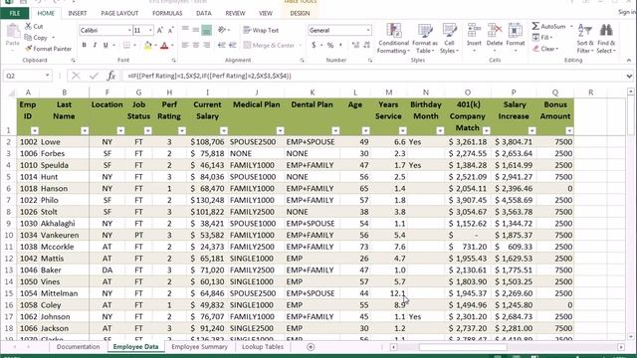This screenshot has width=637, height=358.
Task: Switch to the FORMULAS ribbon tab
Action: pyautogui.click(x=167, y=13)
